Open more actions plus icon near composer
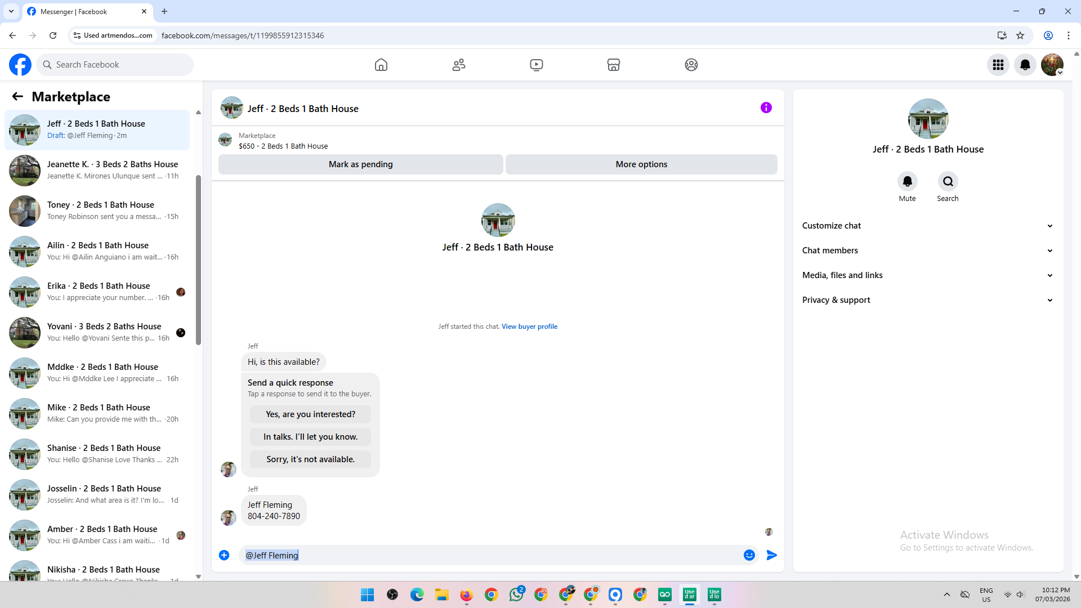The width and height of the screenshot is (1081, 608). (224, 555)
